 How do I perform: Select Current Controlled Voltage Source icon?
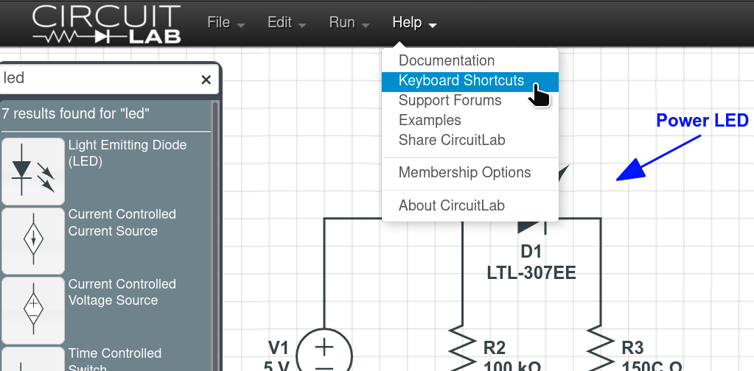pos(32,310)
